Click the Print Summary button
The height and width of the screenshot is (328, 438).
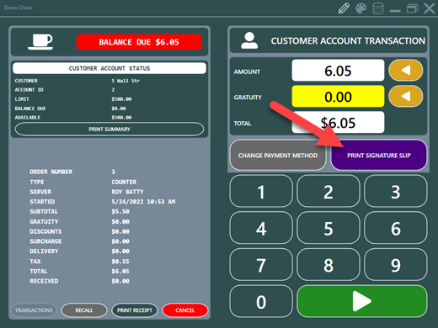coord(109,130)
